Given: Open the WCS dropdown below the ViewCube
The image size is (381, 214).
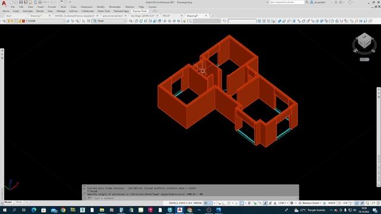Looking at the screenshot, I should click(364, 59).
